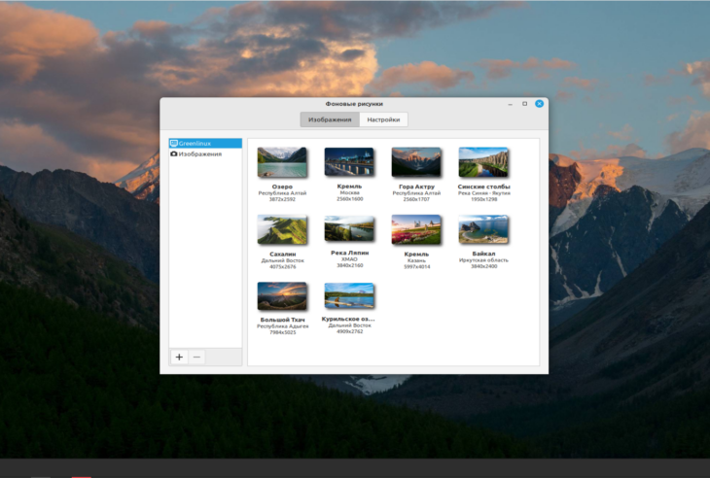The width and height of the screenshot is (710, 478).
Task: Choose the Курильское озеро wallpaper
Action: point(349,296)
